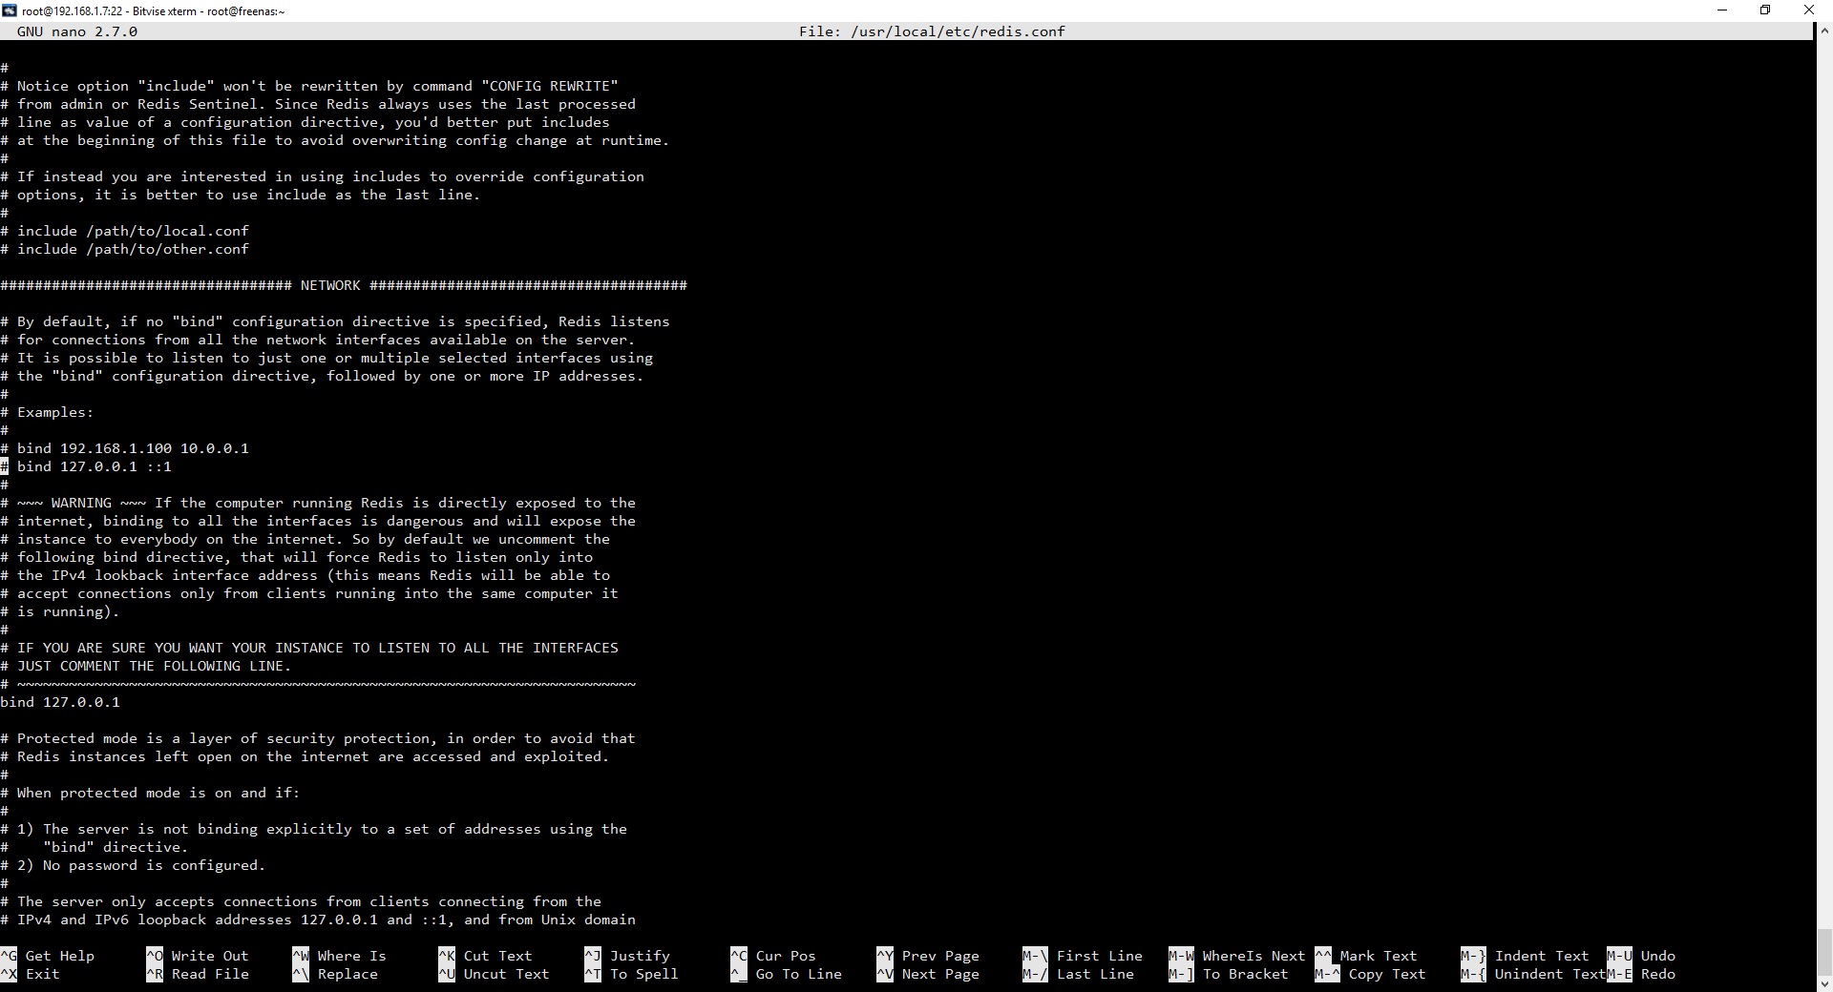Click the '# include /path/to/local.conf' line
1833x992 pixels.
(124, 231)
